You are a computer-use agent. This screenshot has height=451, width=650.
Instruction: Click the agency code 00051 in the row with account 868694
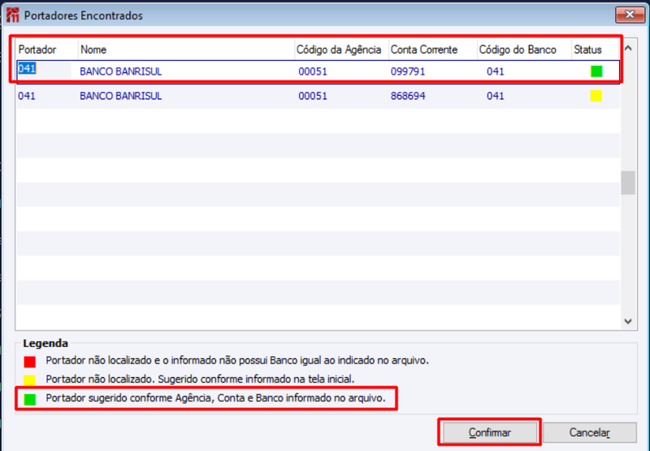(x=313, y=96)
